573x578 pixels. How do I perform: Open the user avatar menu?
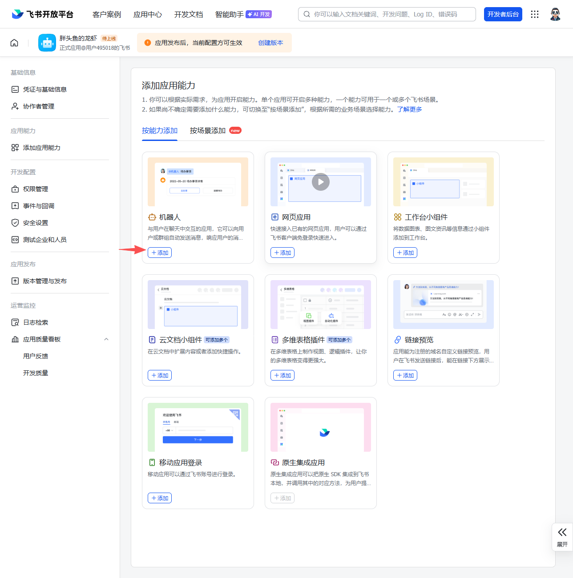coord(555,14)
